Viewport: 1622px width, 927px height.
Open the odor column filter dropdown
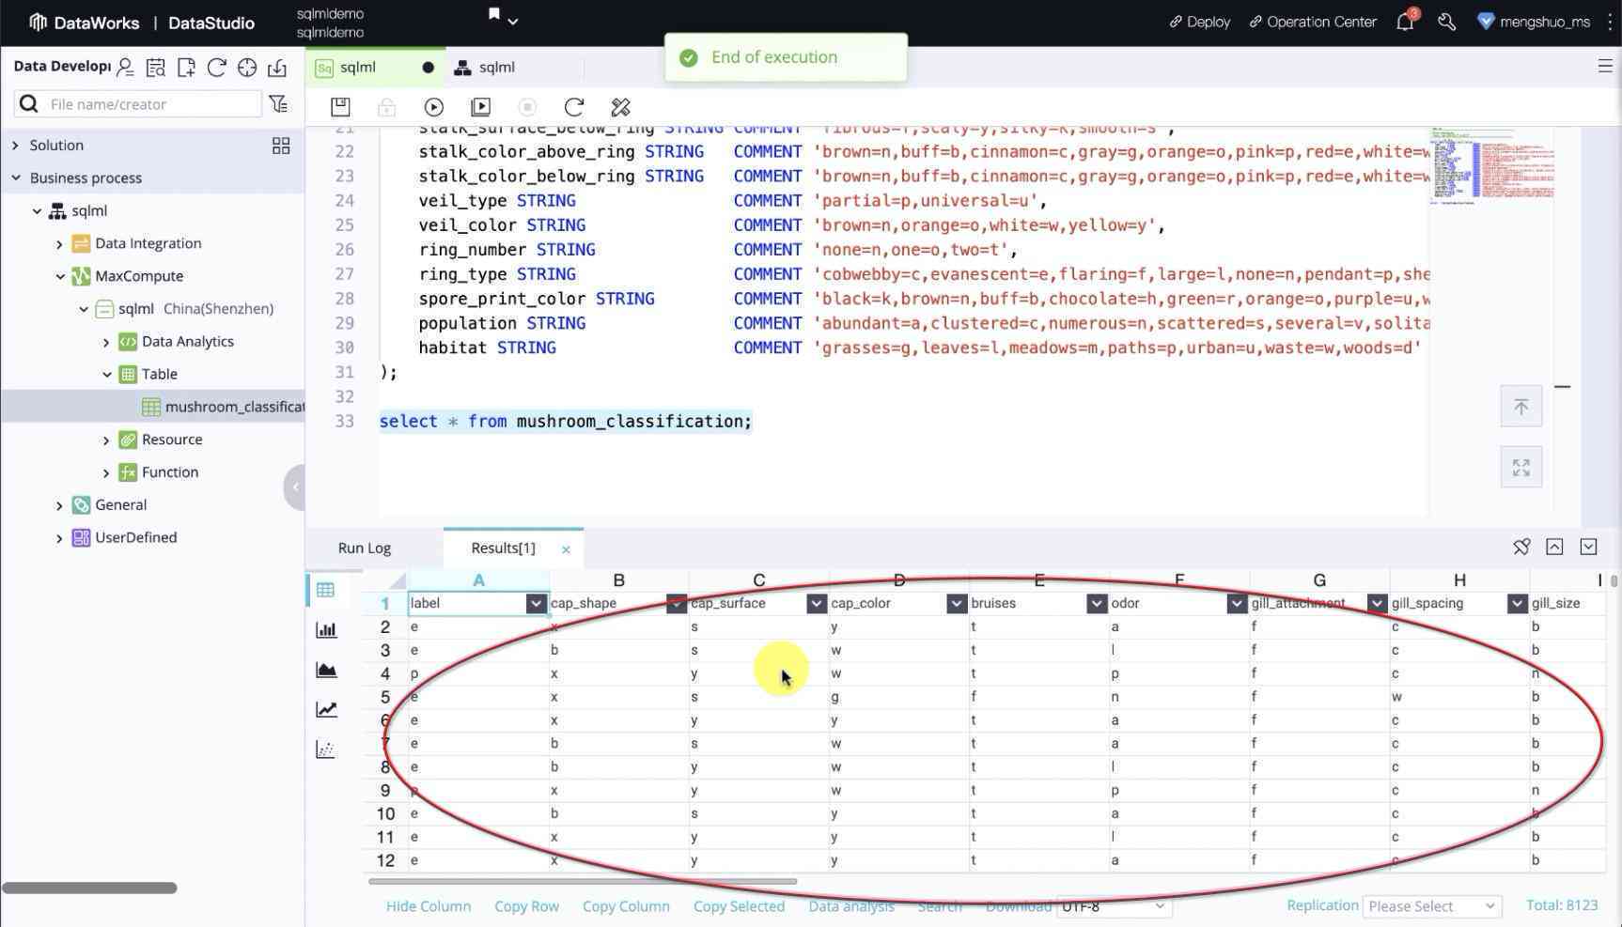pyautogui.click(x=1236, y=604)
